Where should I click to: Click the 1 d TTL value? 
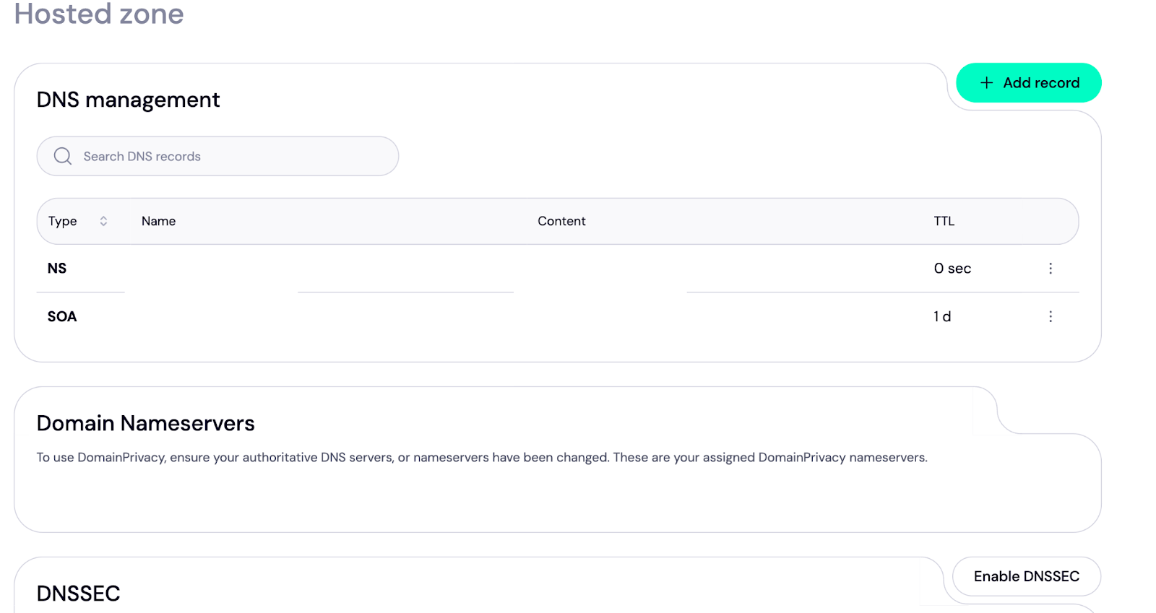coord(942,316)
